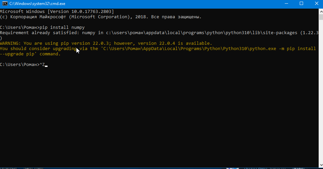
Task: Open the cmd.exe system menu icon
Action: (x=4, y=4)
